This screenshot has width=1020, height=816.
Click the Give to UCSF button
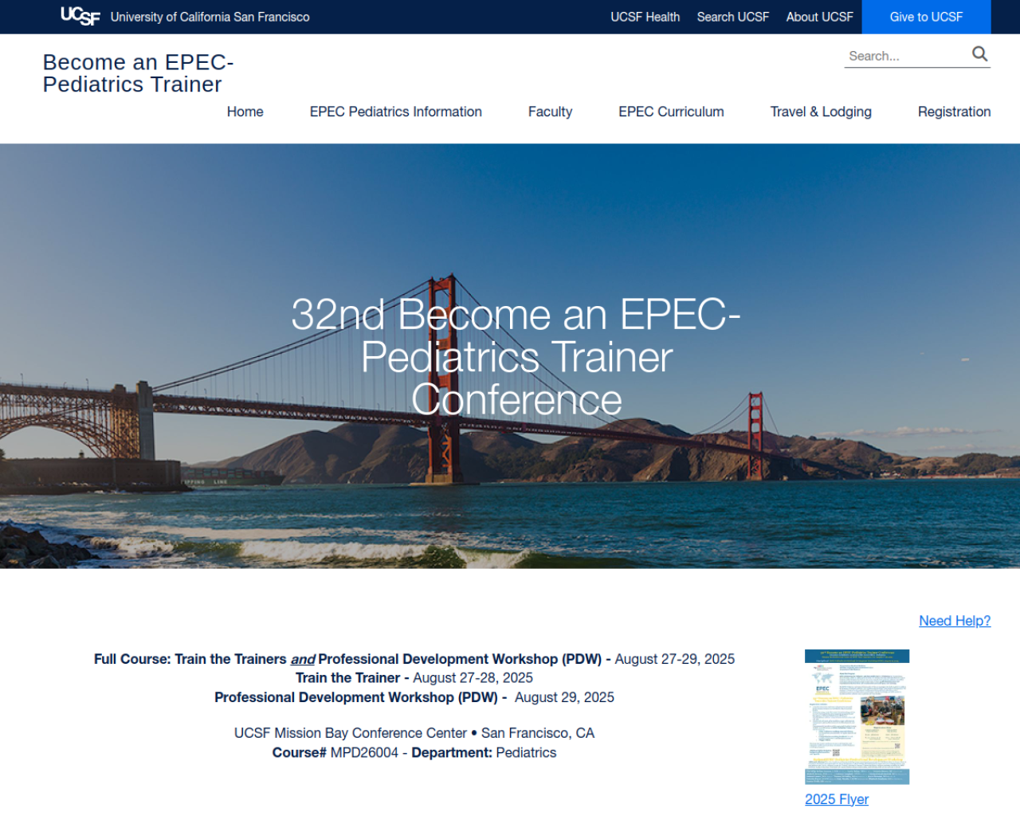[926, 17]
